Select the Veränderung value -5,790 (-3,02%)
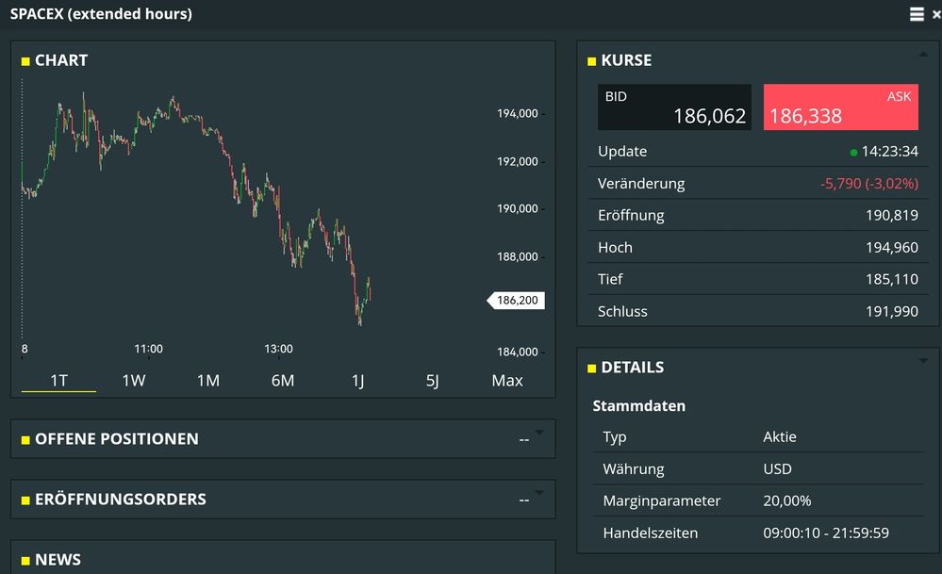Screen dimensions: 942x574 coord(868,183)
